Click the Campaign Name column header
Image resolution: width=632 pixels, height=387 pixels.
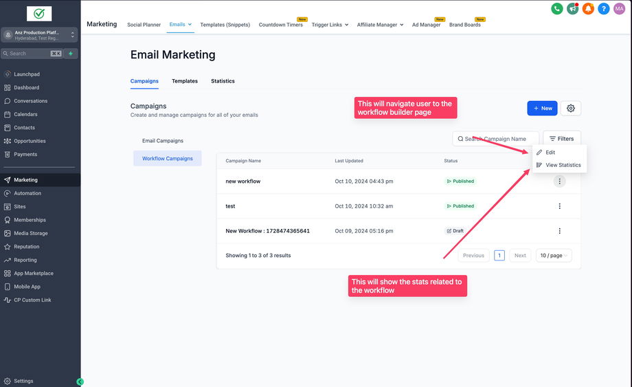pyautogui.click(x=243, y=161)
